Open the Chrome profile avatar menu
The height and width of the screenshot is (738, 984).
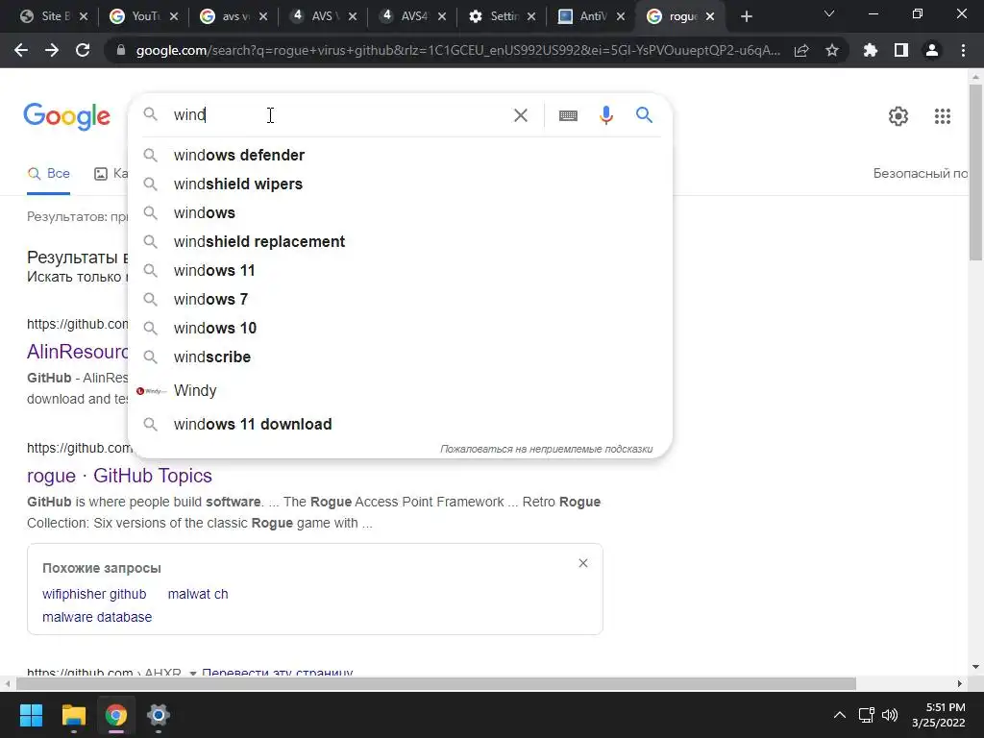(x=932, y=50)
